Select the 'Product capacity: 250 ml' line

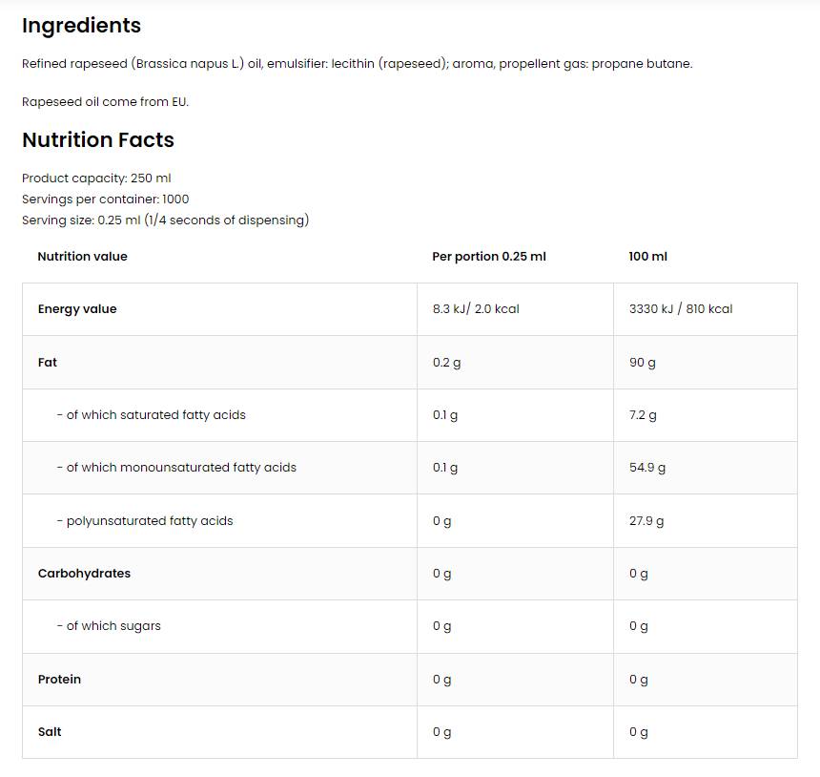click(96, 178)
